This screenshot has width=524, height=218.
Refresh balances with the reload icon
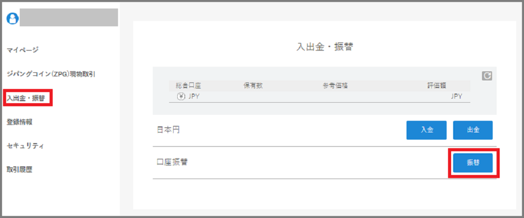click(x=487, y=76)
